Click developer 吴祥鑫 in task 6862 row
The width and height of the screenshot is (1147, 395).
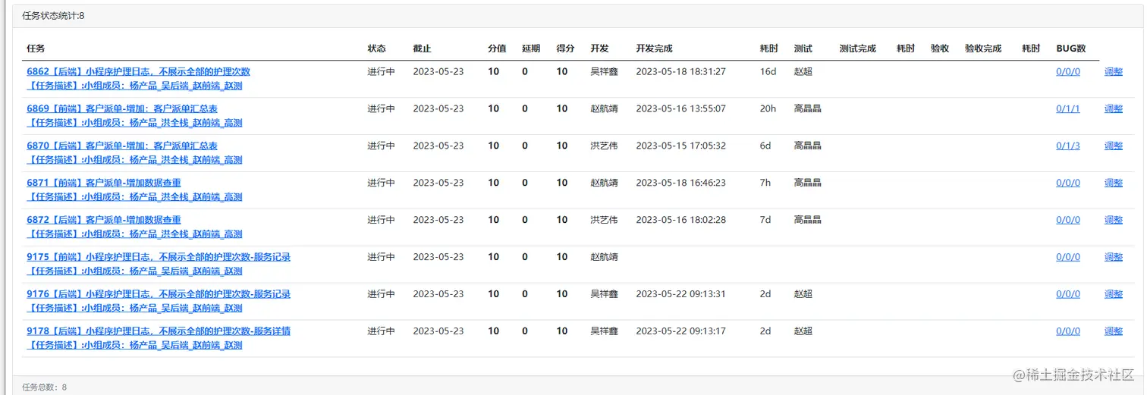pos(604,72)
